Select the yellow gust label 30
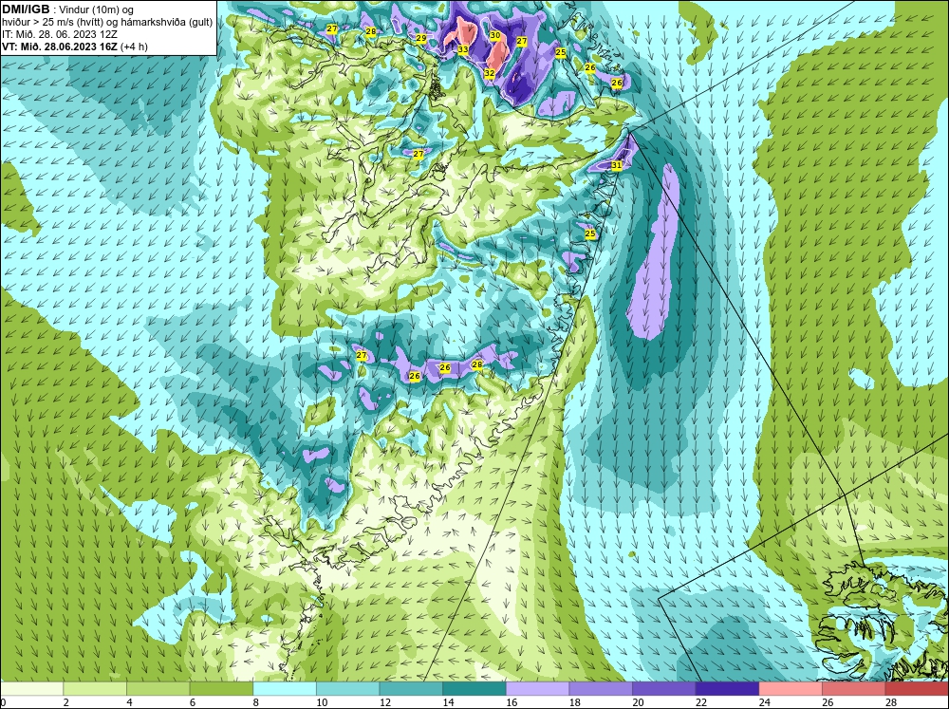Viewport: 949px width, 709px height. coord(495,36)
